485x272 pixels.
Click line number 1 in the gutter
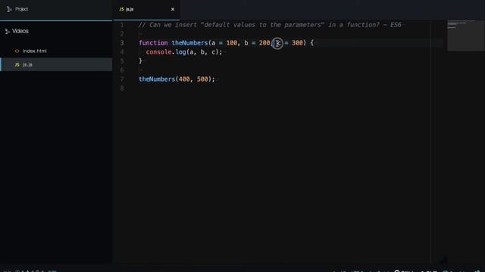tap(122, 25)
